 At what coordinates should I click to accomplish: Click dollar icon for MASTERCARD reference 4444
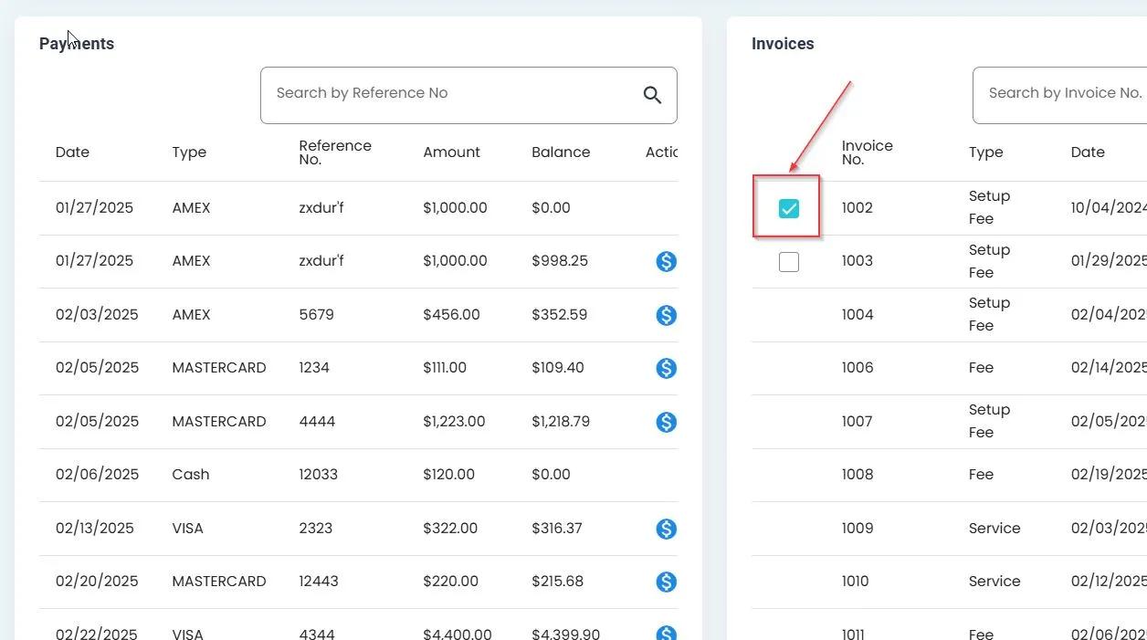666,422
